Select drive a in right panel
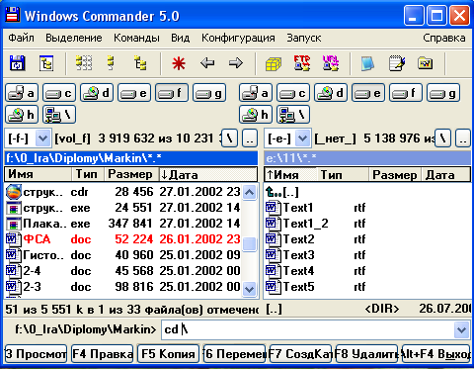474x369 pixels. coord(256,93)
